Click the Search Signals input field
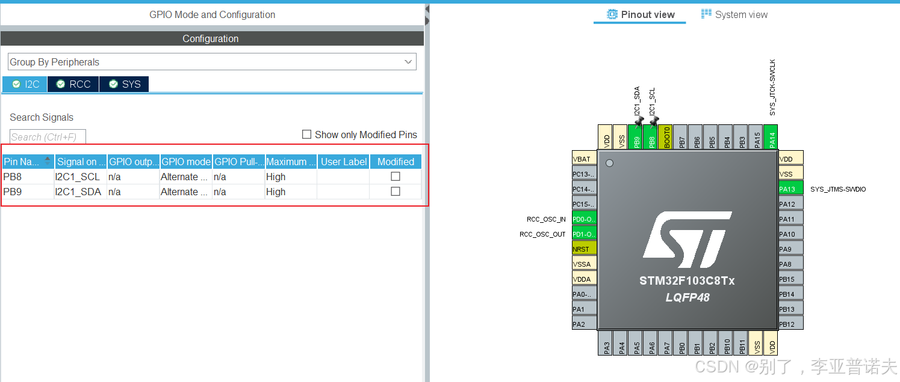This screenshot has width=900, height=382. coord(48,137)
